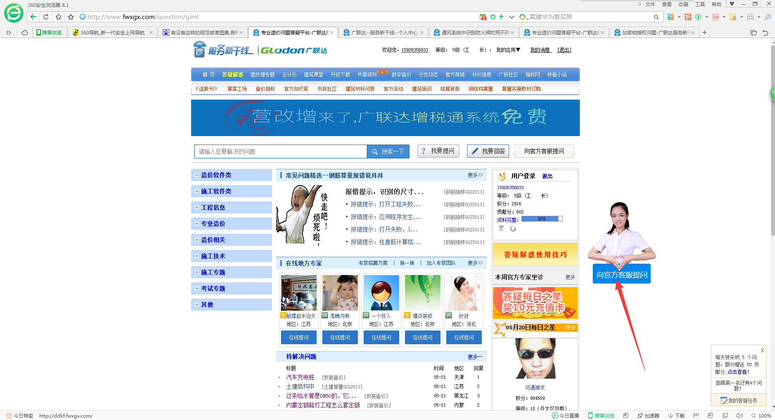The height and width of the screenshot is (420, 775).
Task: Open 答疑解惑使用技巧 yellow banner
Action: (535, 254)
